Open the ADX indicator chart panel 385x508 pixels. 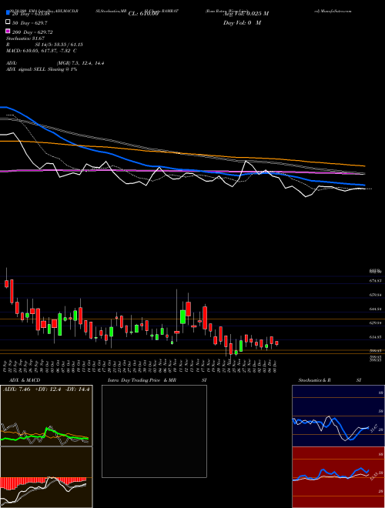pos(46,416)
